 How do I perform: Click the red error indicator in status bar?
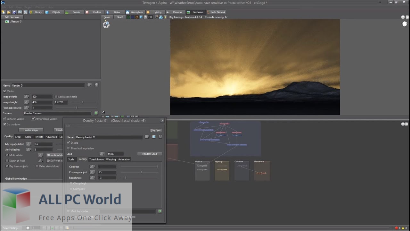[397, 228]
